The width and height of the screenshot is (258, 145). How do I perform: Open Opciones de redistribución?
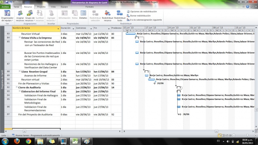pos(143,11)
